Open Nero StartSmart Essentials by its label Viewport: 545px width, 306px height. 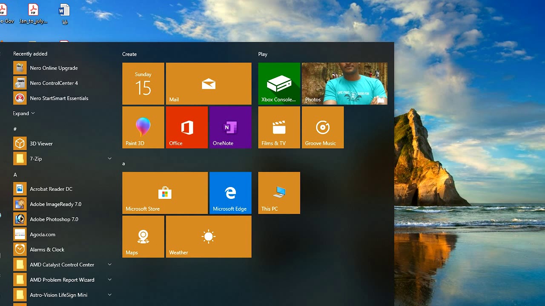tap(59, 98)
